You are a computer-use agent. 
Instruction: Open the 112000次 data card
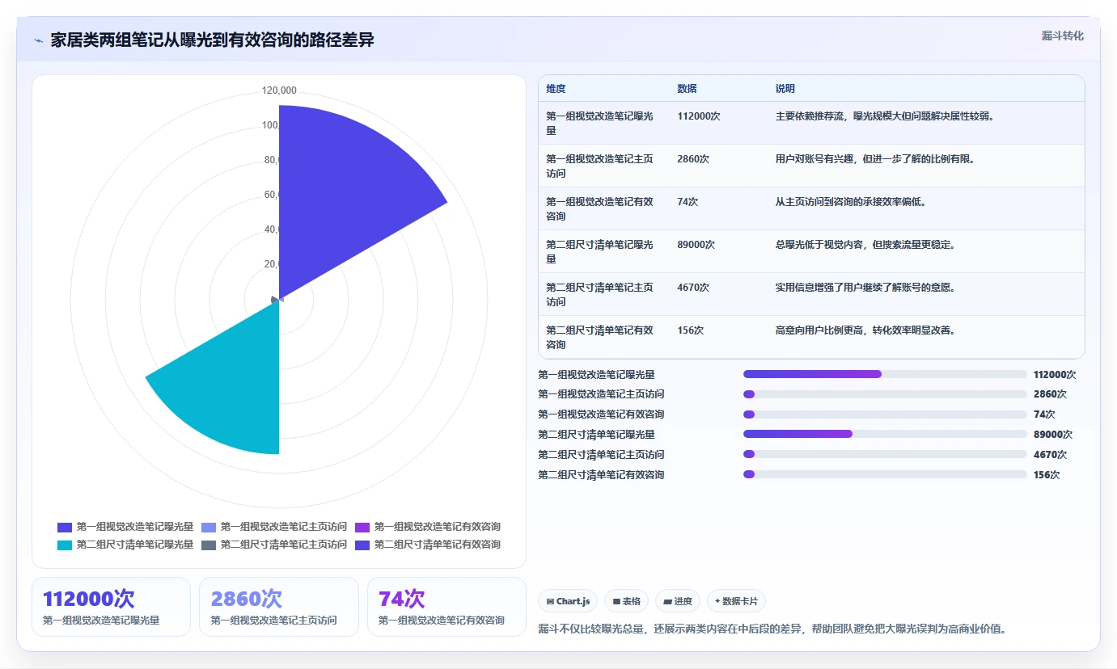(112, 607)
